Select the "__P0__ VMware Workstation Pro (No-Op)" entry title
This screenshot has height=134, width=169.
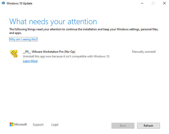49,52
